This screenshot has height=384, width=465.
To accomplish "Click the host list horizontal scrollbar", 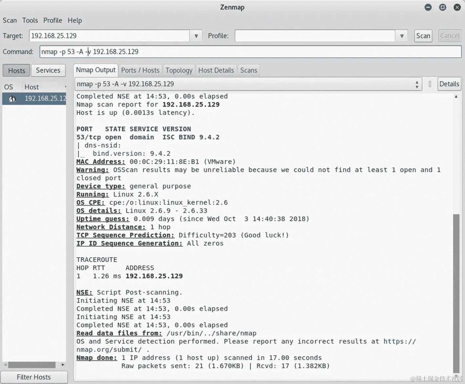I will (x=32, y=365).
